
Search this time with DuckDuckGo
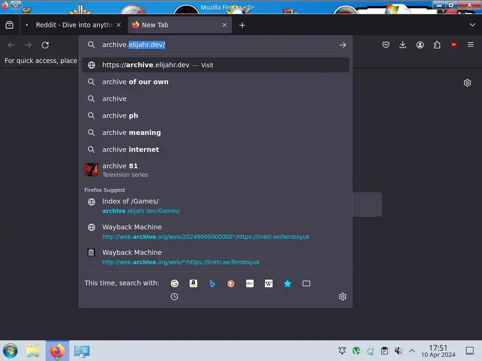[231, 283]
